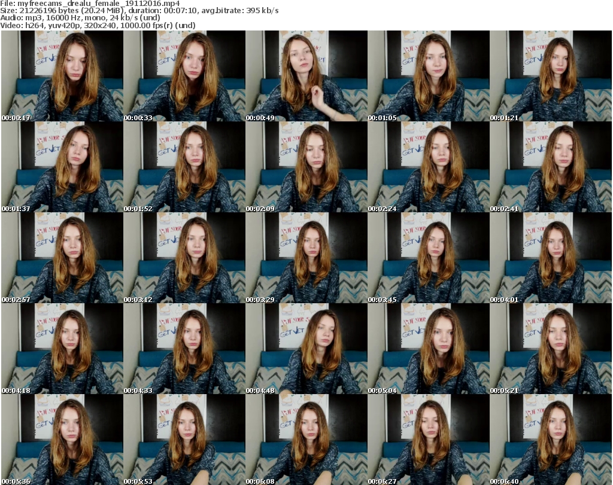Image resolution: width=613 pixels, height=485 pixels.
Task: Select the thumbnail stamped 00:00:33
Action: [x=184, y=76]
